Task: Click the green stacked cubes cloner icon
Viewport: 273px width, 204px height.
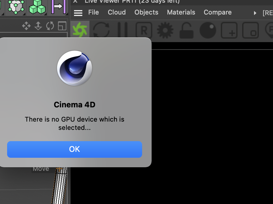Action: point(37,7)
